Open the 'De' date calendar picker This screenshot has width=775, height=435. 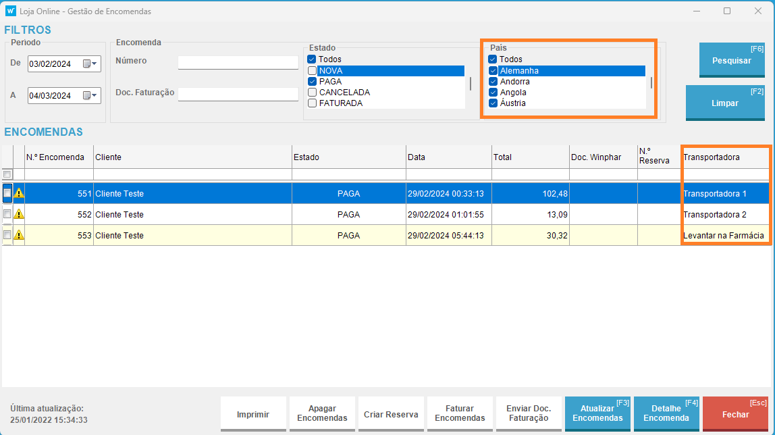pos(90,64)
